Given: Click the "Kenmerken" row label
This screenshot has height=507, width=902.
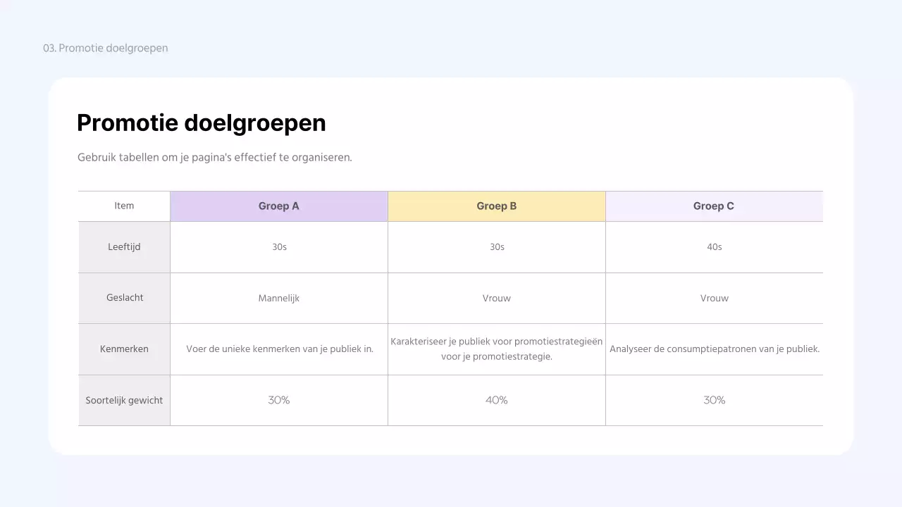Looking at the screenshot, I should (x=124, y=349).
